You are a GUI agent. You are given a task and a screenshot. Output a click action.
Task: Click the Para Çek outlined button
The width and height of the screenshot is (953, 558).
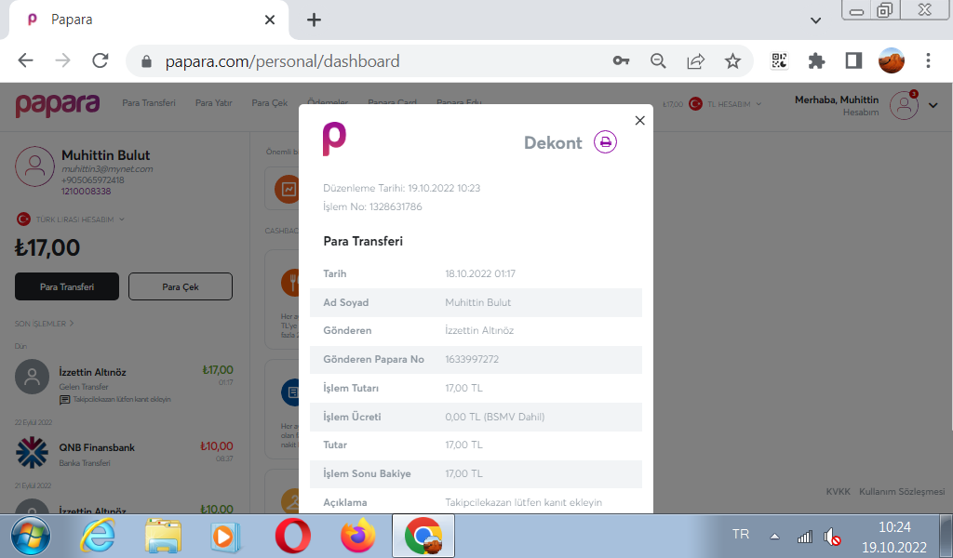pos(181,286)
